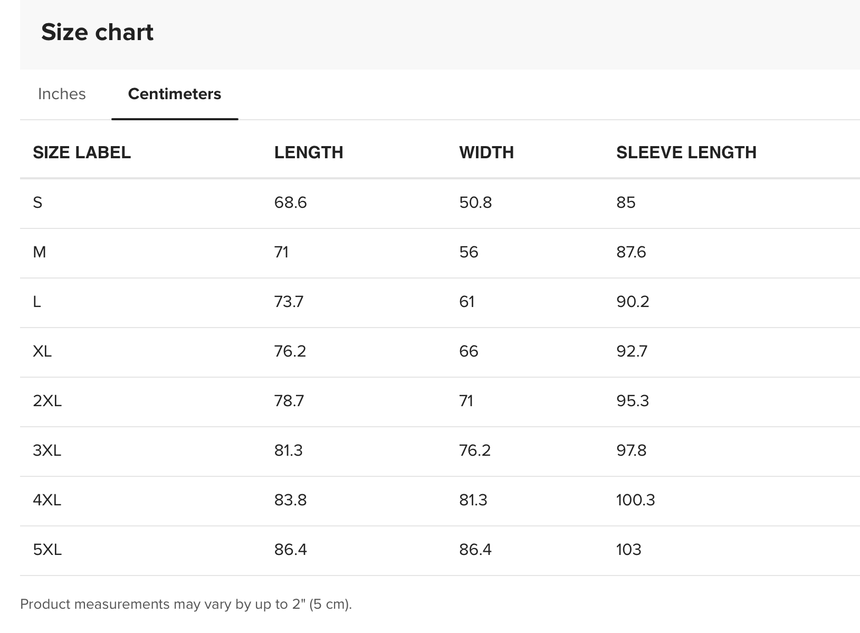This screenshot has height=633, width=860.
Task: Select the M size row label
Action: [x=40, y=252]
